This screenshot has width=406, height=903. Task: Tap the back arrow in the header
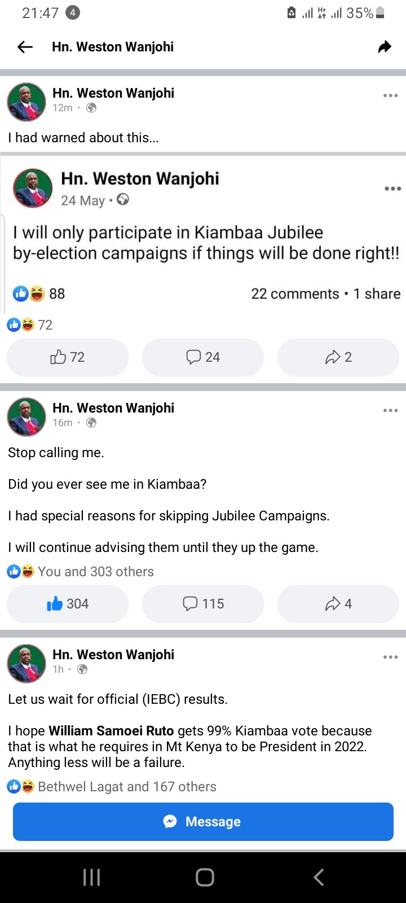click(25, 47)
